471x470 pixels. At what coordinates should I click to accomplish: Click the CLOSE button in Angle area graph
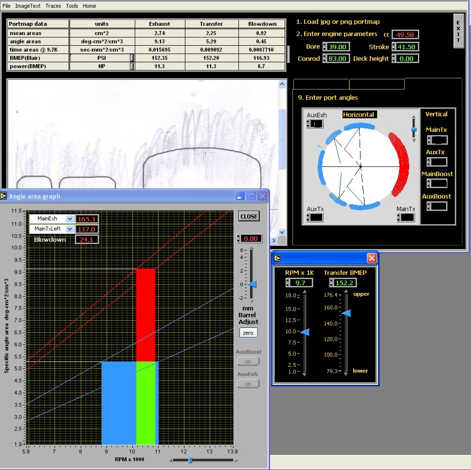coord(249,216)
